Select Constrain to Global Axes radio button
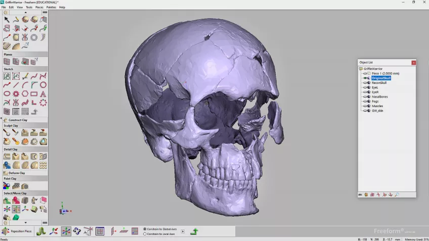Screen dimensions: 429x241 (145, 229)
